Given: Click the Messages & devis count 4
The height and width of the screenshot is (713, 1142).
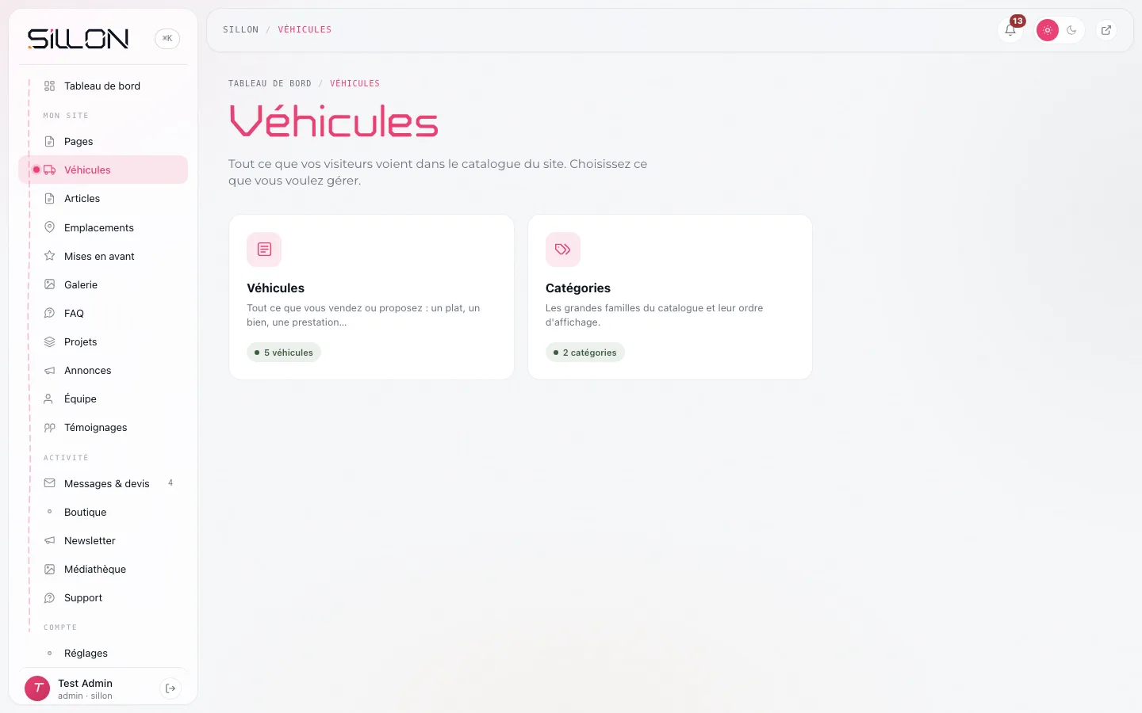Looking at the screenshot, I should pos(171,483).
